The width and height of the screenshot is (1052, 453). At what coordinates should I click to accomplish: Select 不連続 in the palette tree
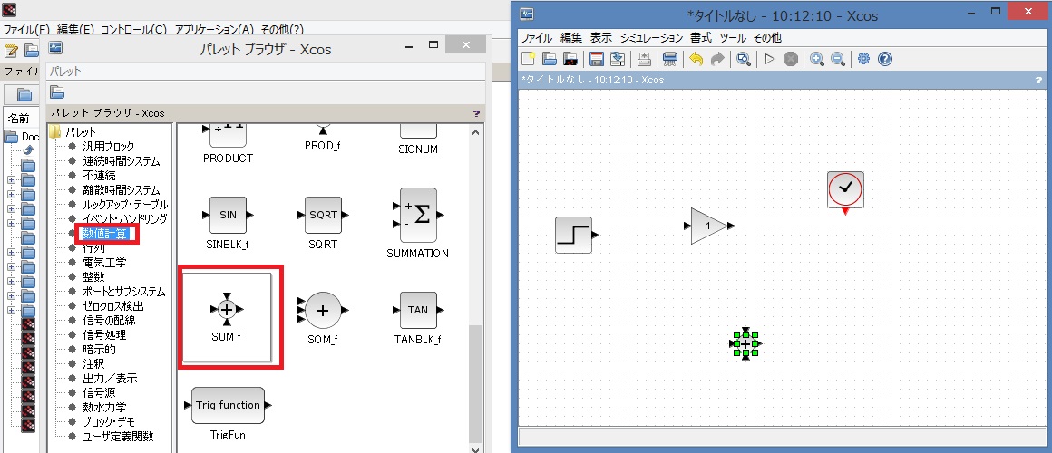click(99, 176)
